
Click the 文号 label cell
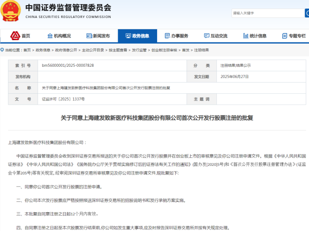[23, 99]
